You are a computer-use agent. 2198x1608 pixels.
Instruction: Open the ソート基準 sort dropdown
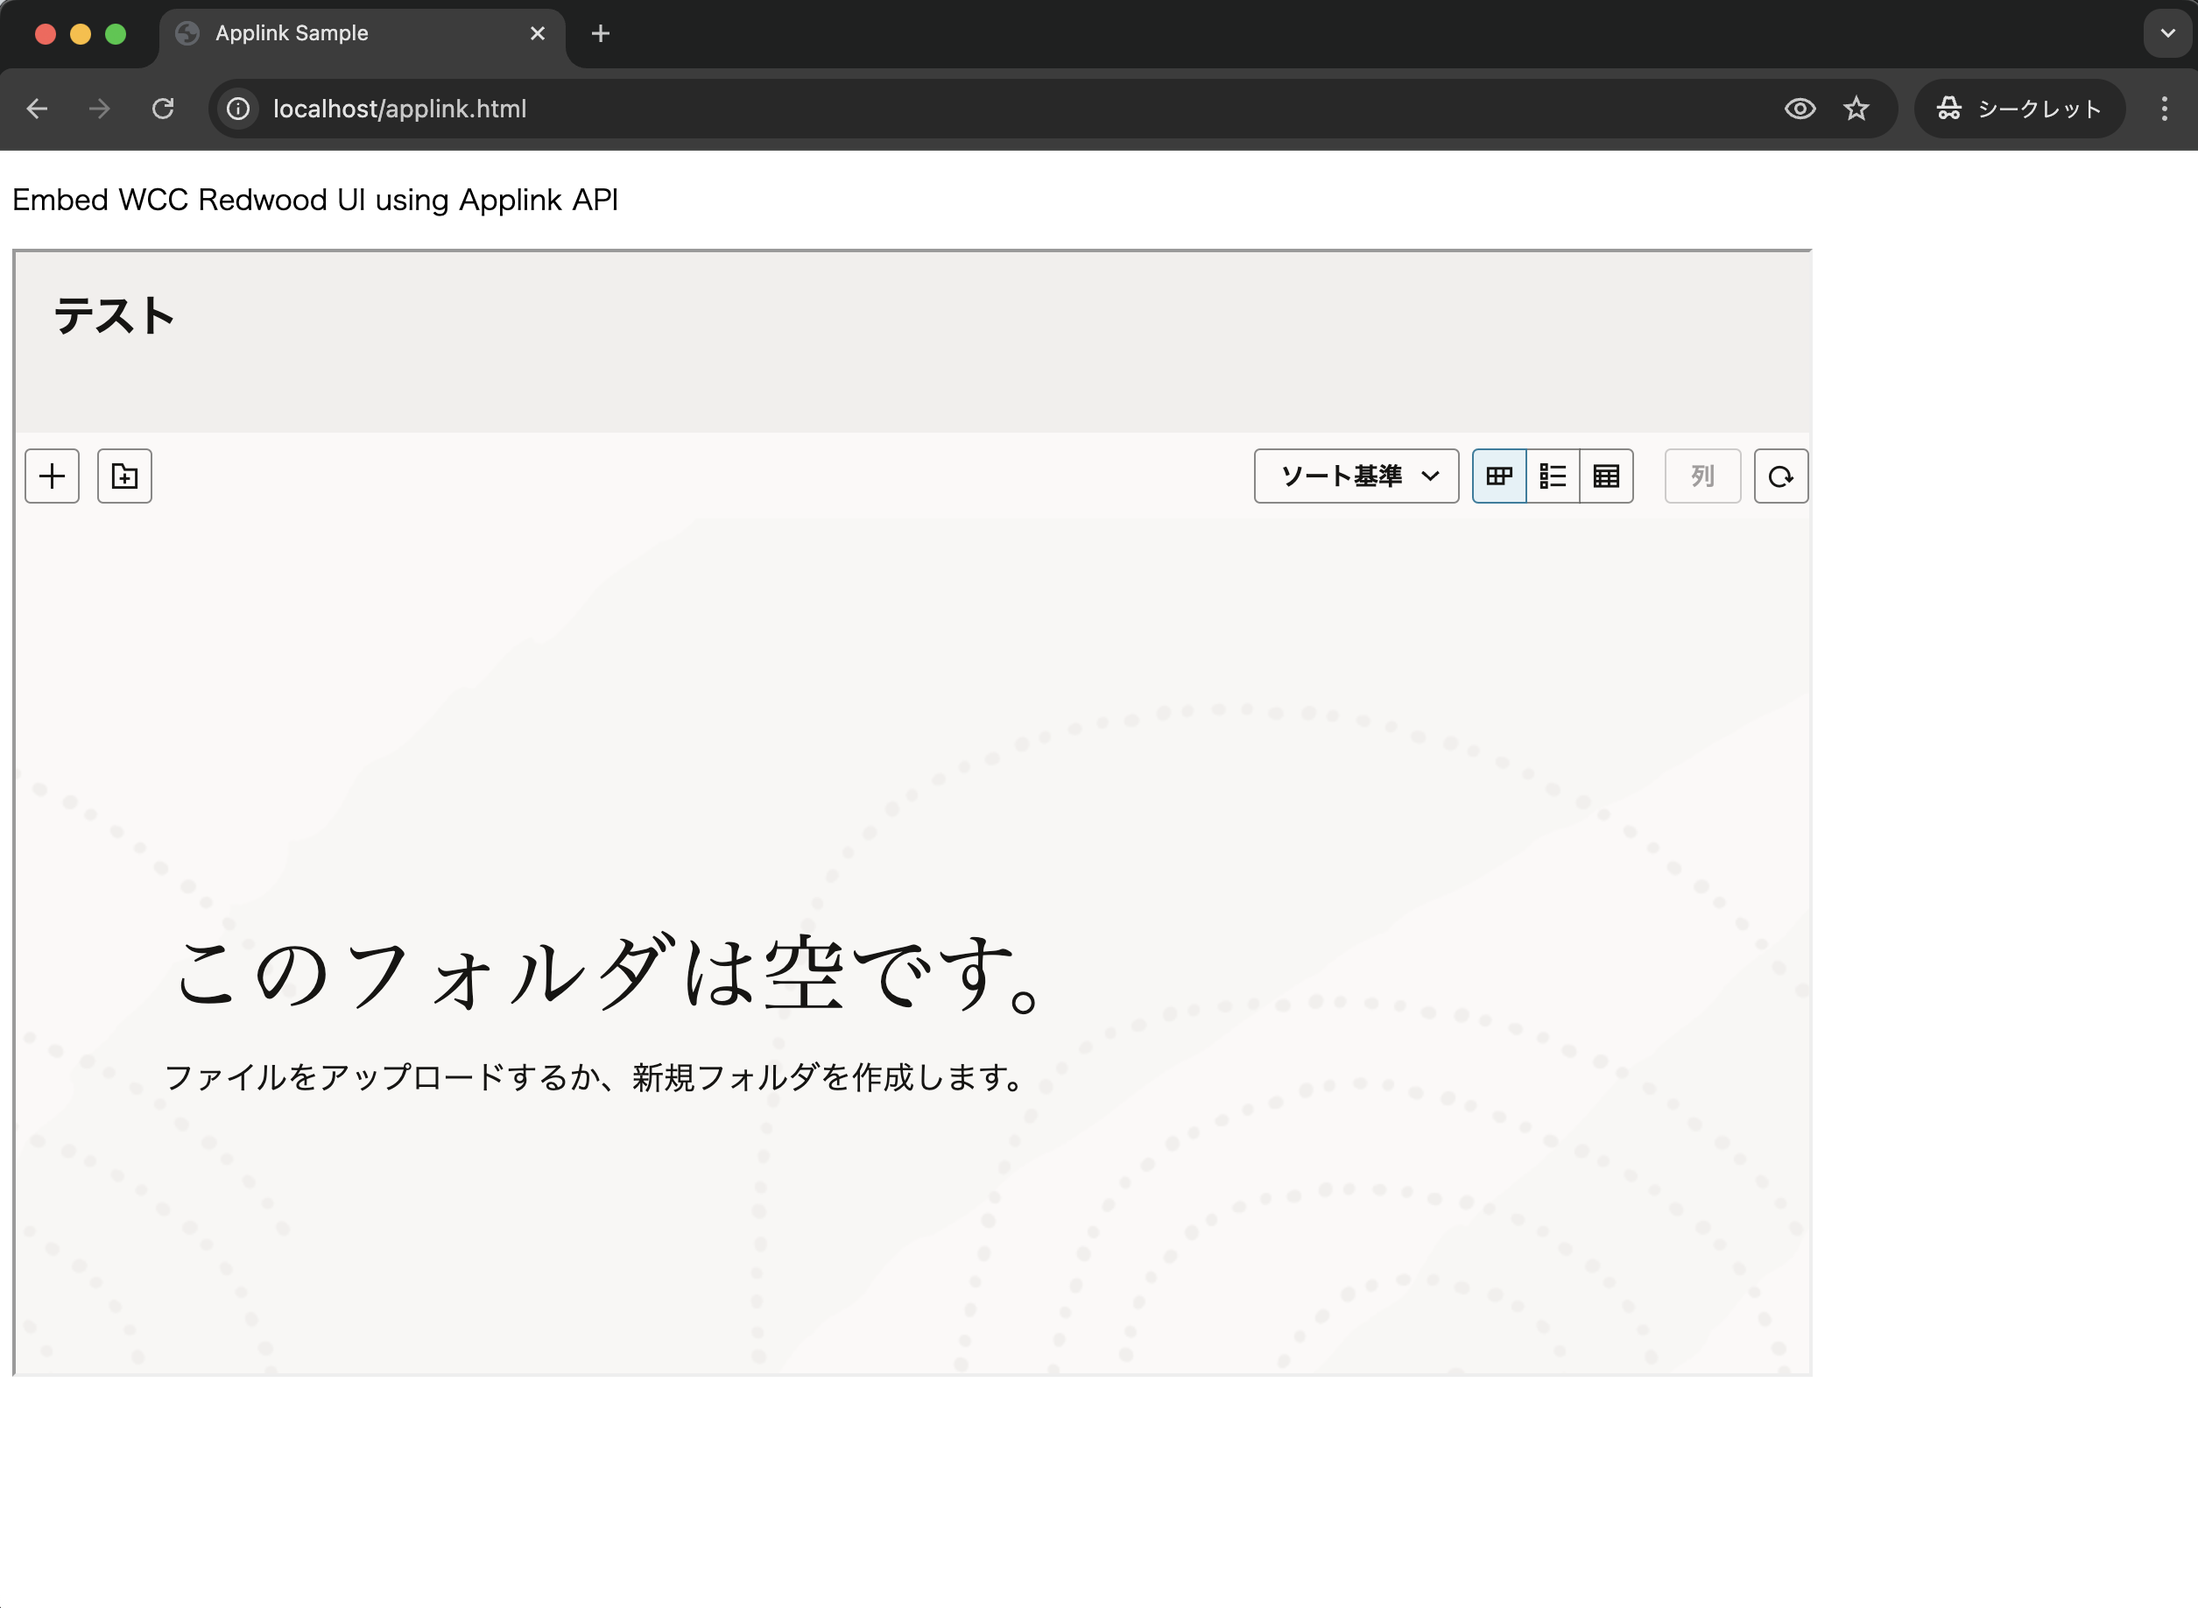(1356, 476)
